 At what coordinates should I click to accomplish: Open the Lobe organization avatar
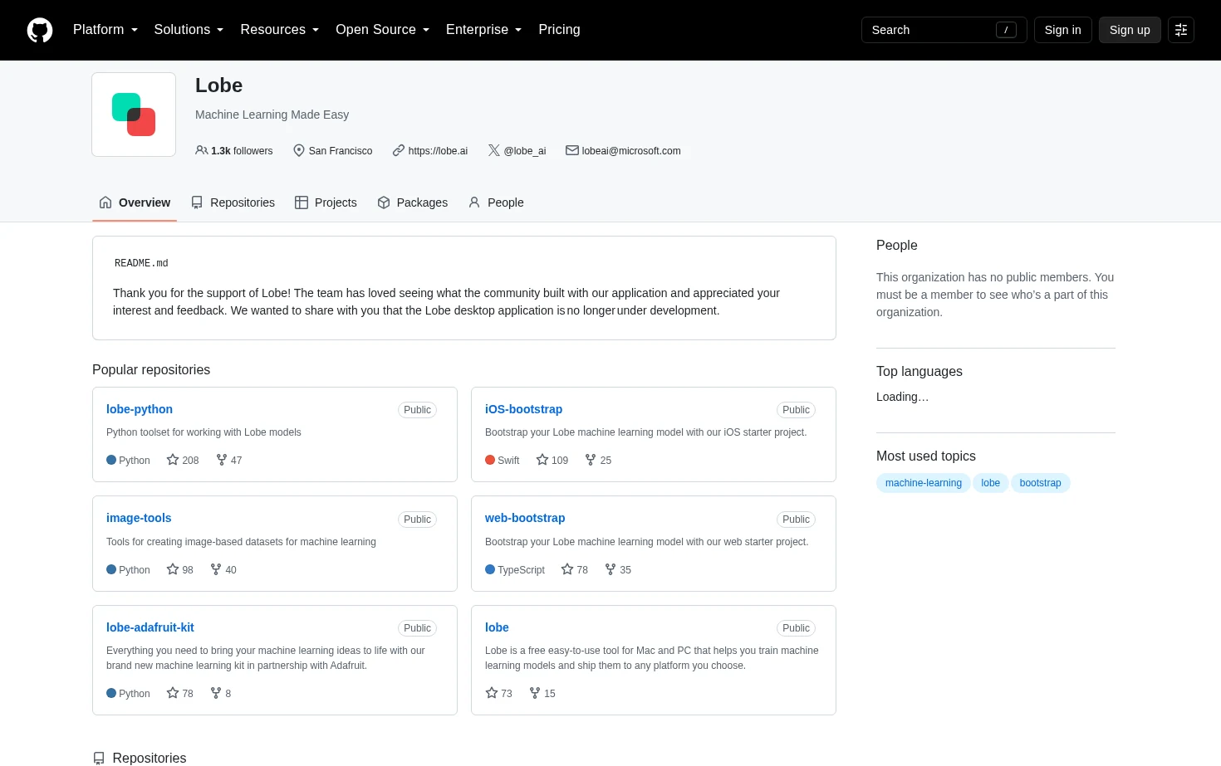[134, 115]
